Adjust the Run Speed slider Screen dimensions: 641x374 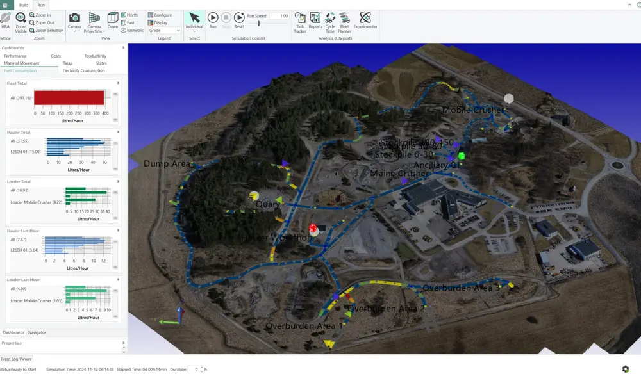pos(259,24)
